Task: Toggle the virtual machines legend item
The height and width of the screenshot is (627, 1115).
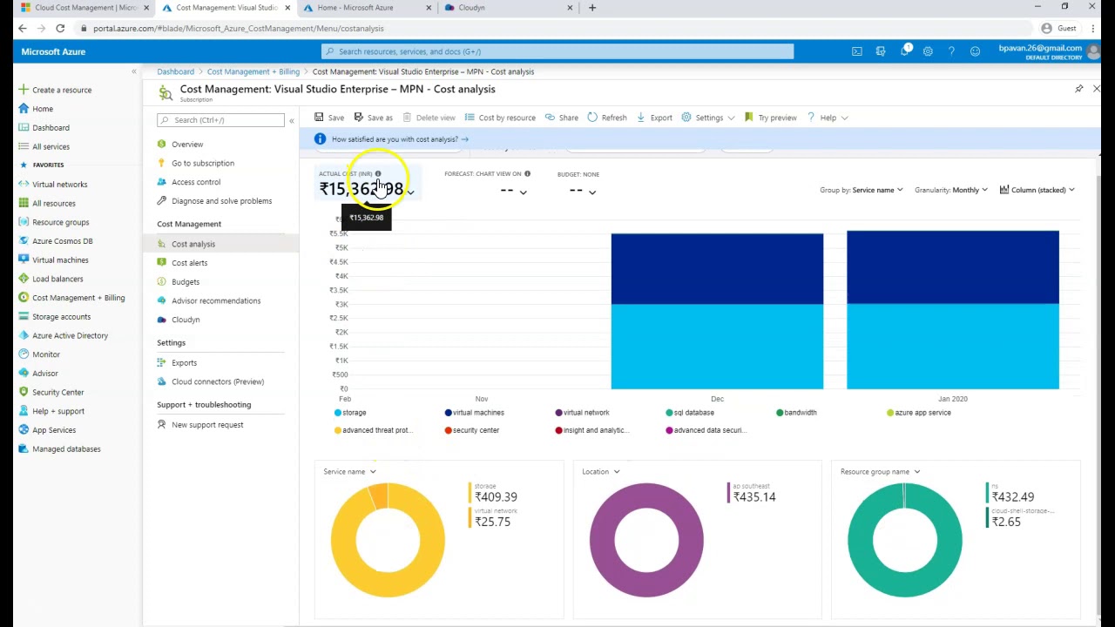Action: pyautogui.click(x=475, y=413)
